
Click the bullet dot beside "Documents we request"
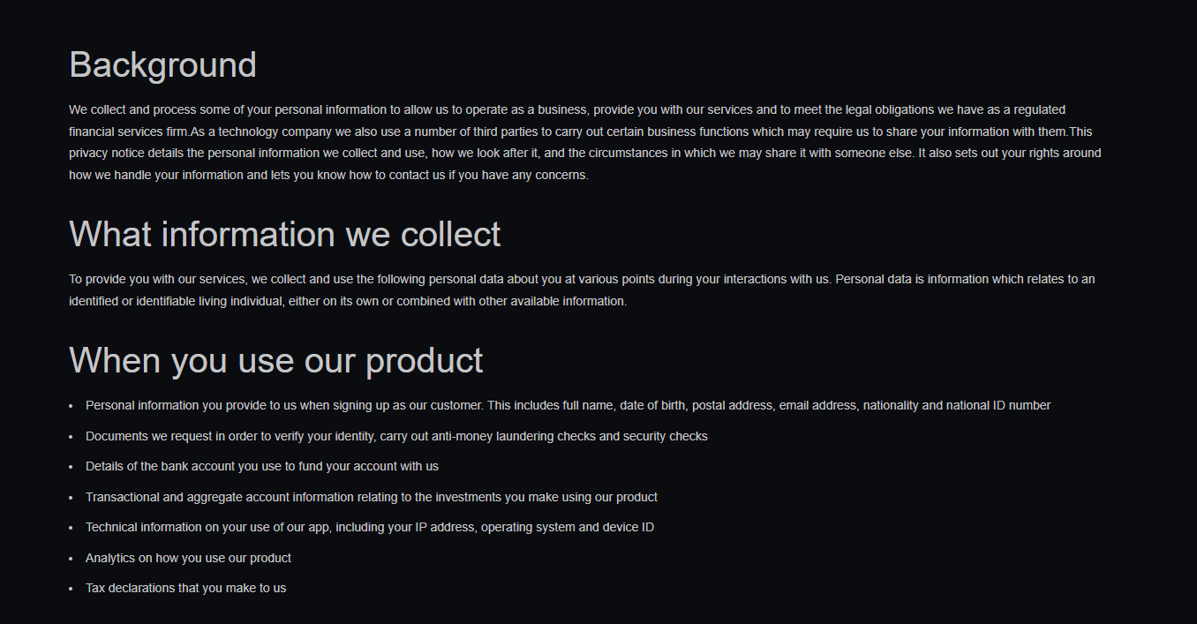click(71, 437)
